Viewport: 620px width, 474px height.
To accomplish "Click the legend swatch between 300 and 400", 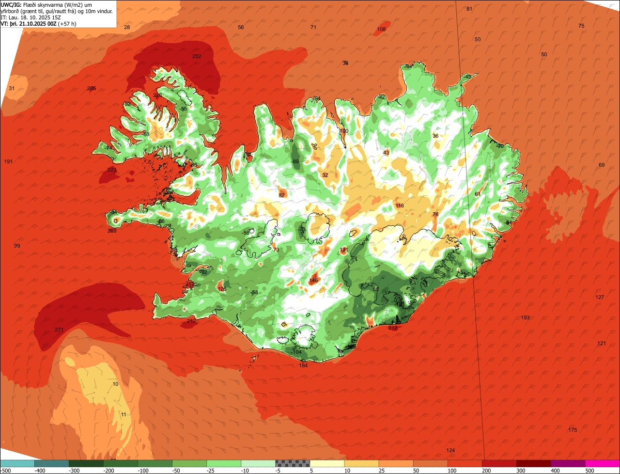I will [x=533, y=463].
